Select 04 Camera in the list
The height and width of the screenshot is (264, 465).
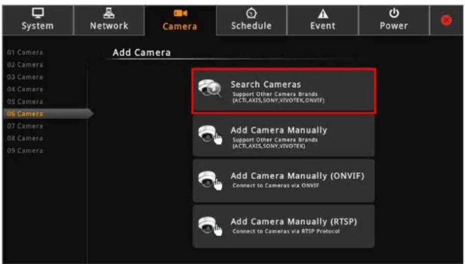click(25, 89)
